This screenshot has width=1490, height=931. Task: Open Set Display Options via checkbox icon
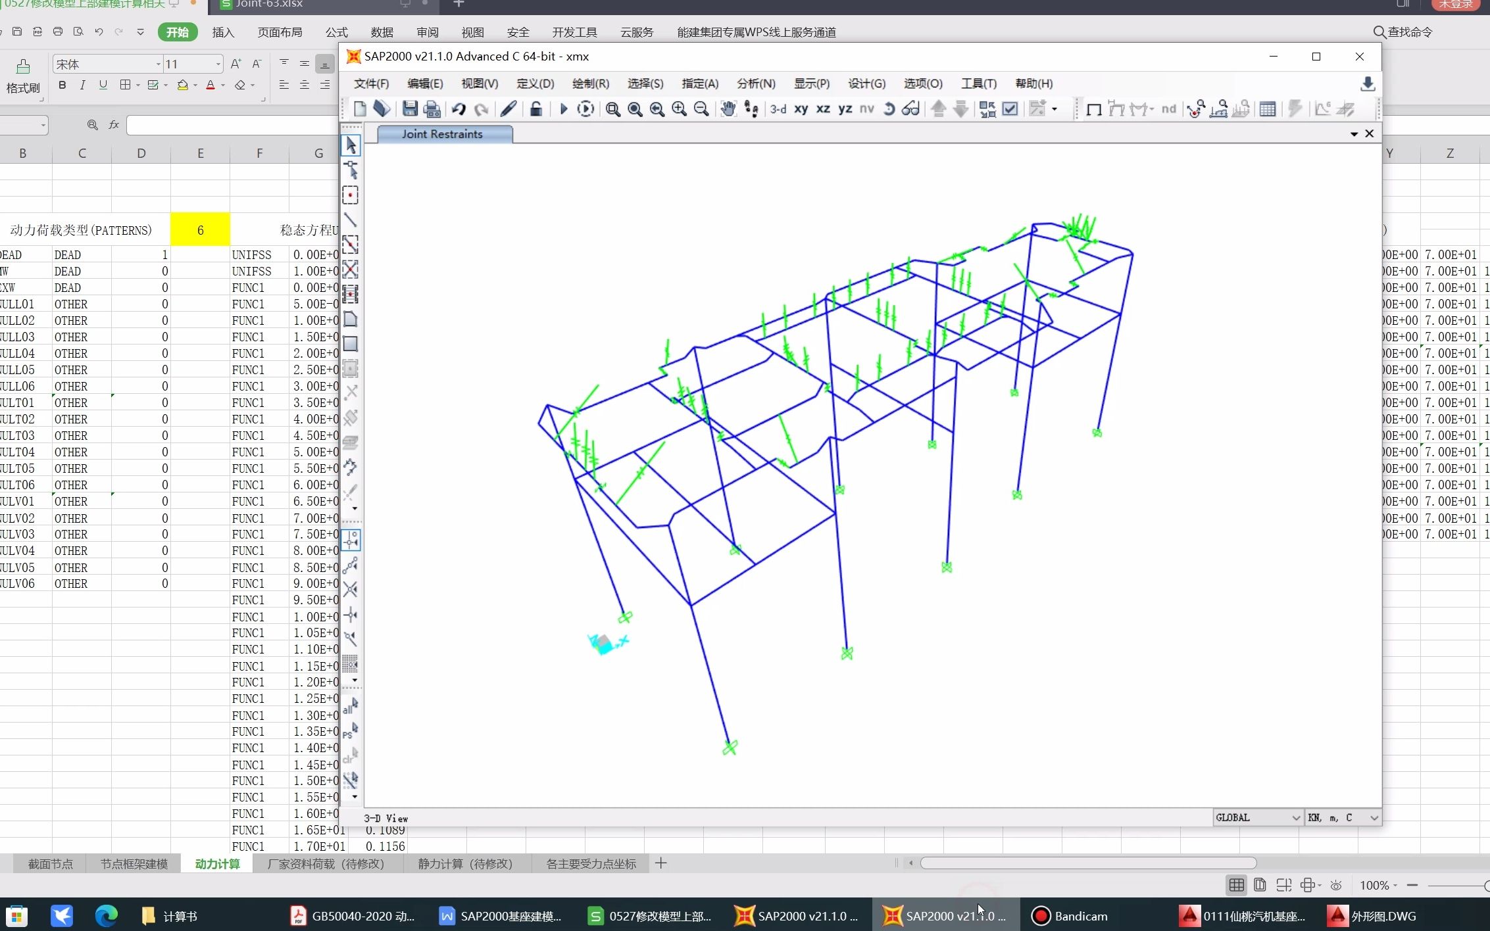(x=1010, y=108)
